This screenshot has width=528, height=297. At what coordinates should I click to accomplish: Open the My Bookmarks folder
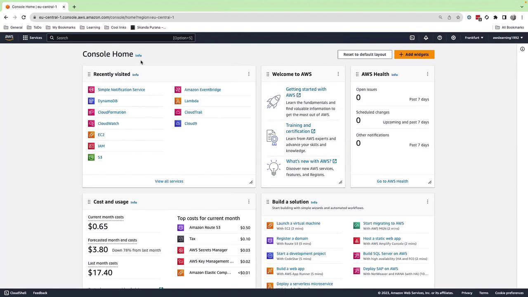point(61,27)
